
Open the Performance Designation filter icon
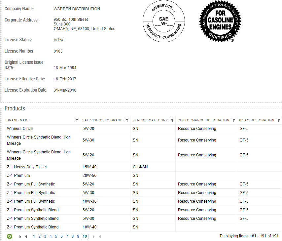(x=234, y=120)
